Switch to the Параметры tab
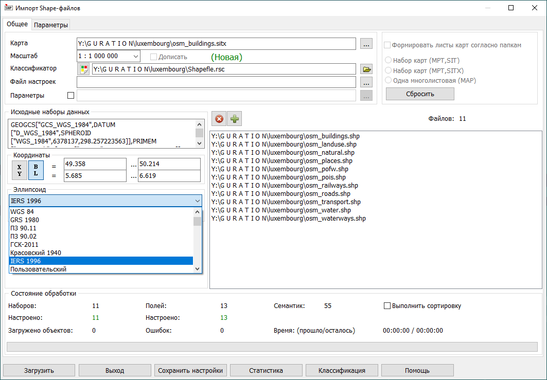Screen dimensions: 547x380 click(x=50, y=24)
